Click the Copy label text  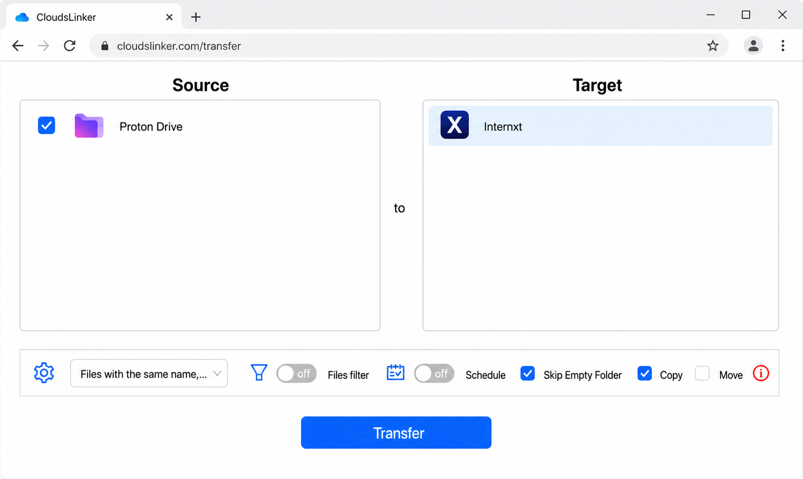pos(671,375)
